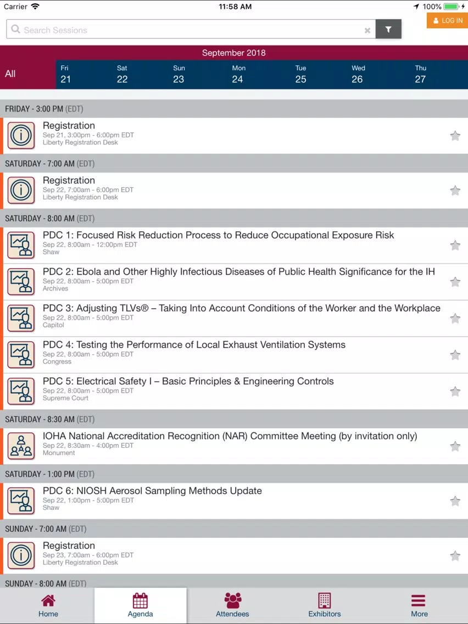Open the Exhibitors tab
The height and width of the screenshot is (624, 468).
pos(324,606)
